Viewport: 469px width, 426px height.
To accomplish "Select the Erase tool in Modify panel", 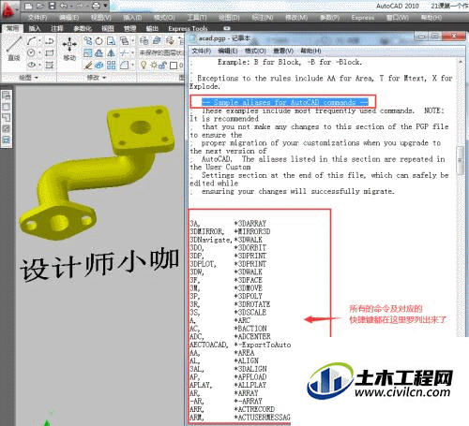I will click(x=88, y=66).
